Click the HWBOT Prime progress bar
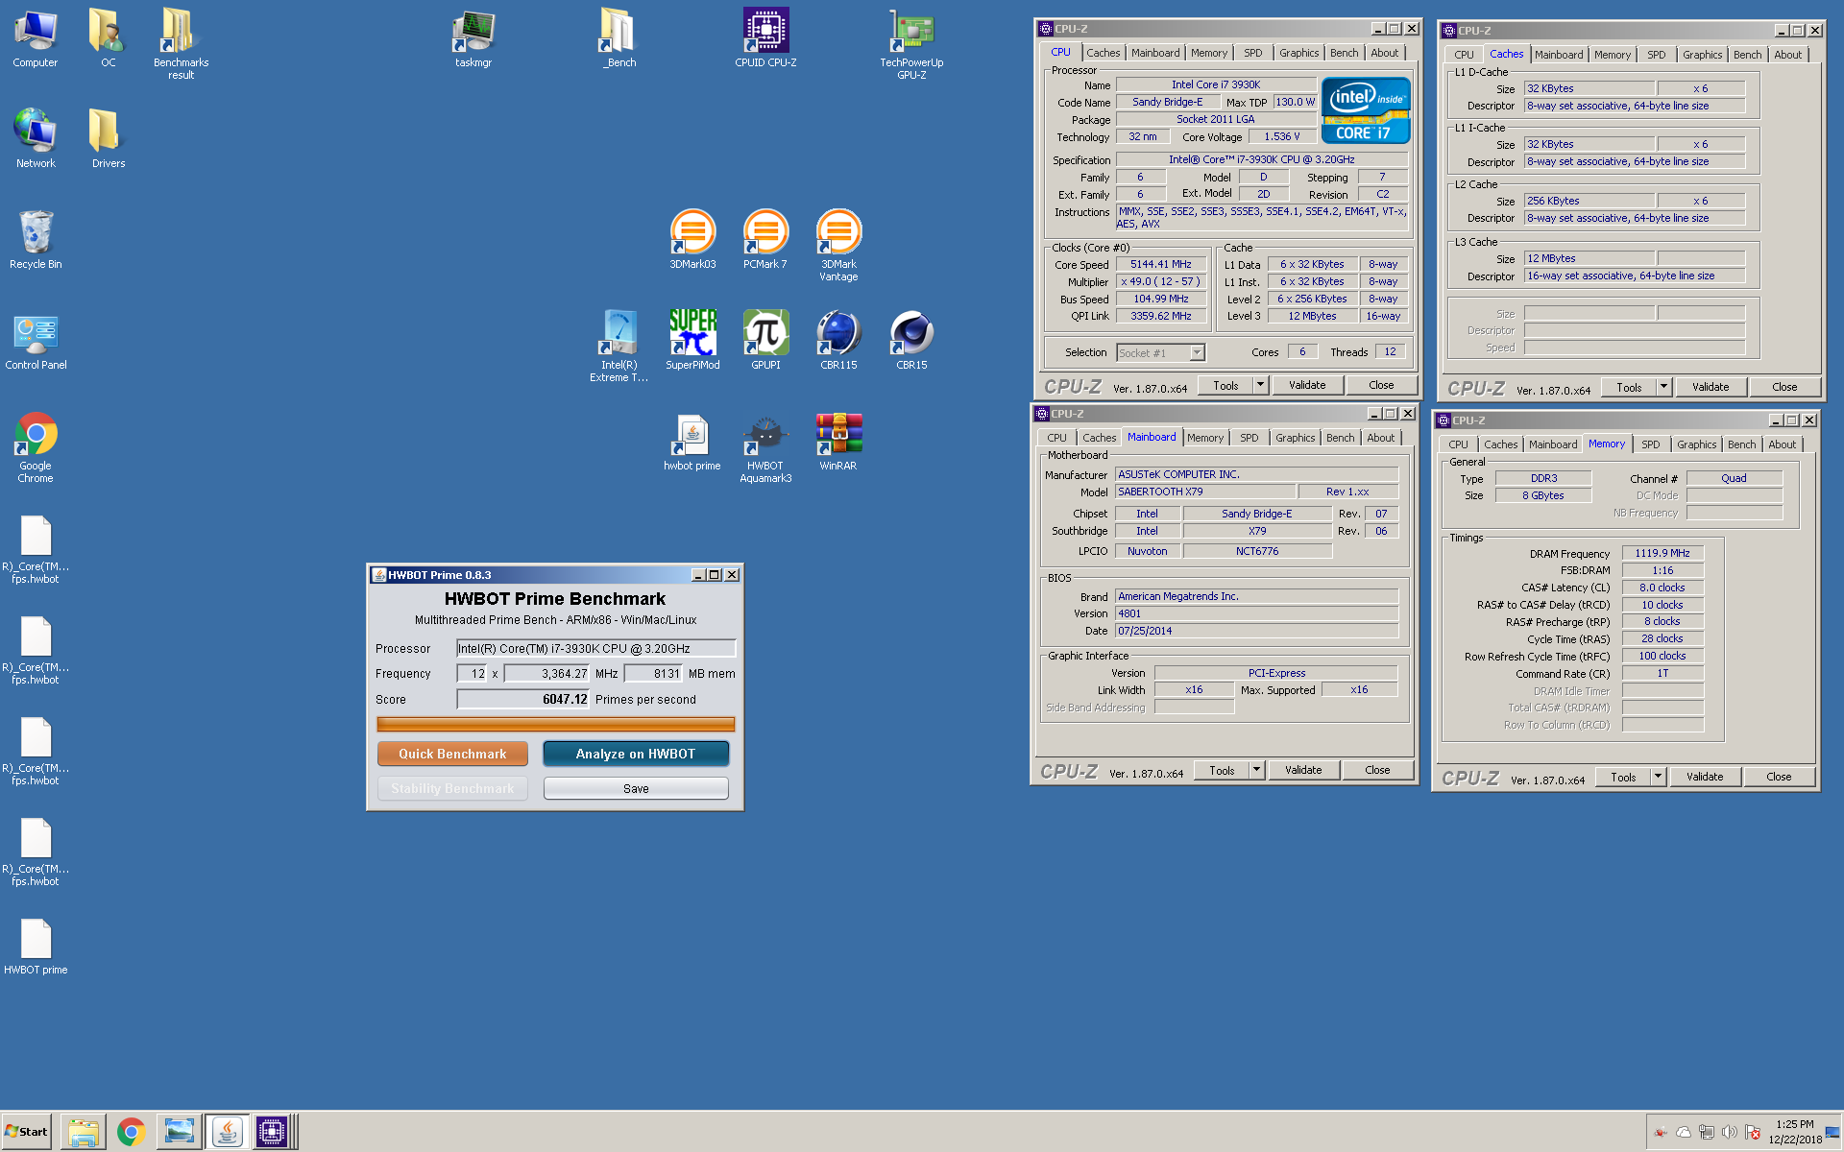This screenshot has width=1844, height=1152. [556, 724]
